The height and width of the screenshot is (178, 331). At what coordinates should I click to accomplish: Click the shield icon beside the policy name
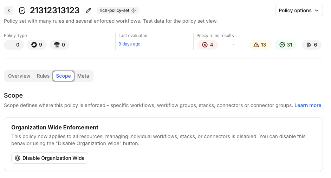tap(22, 10)
